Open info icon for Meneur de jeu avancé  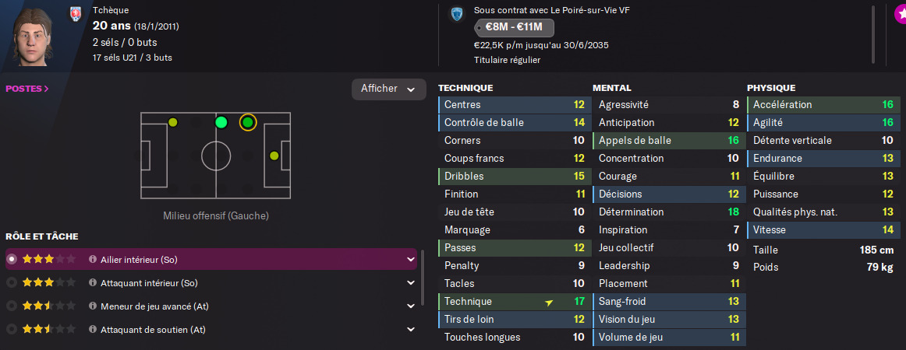point(93,306)
